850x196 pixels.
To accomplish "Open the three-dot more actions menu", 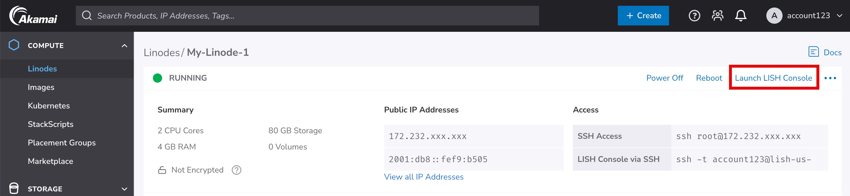I will point(830,78).
